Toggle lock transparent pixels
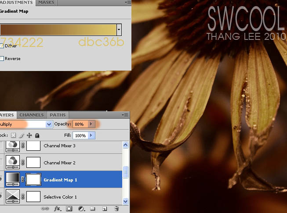Viewport: 287px width, 213px height. click(x=13, y=135)
